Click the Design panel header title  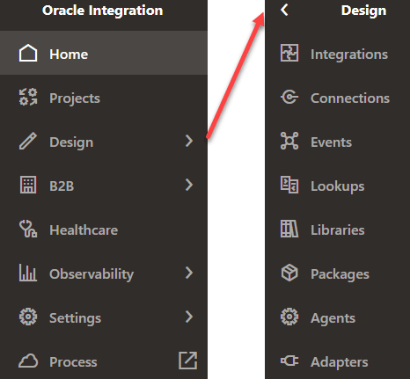(364, 11)
